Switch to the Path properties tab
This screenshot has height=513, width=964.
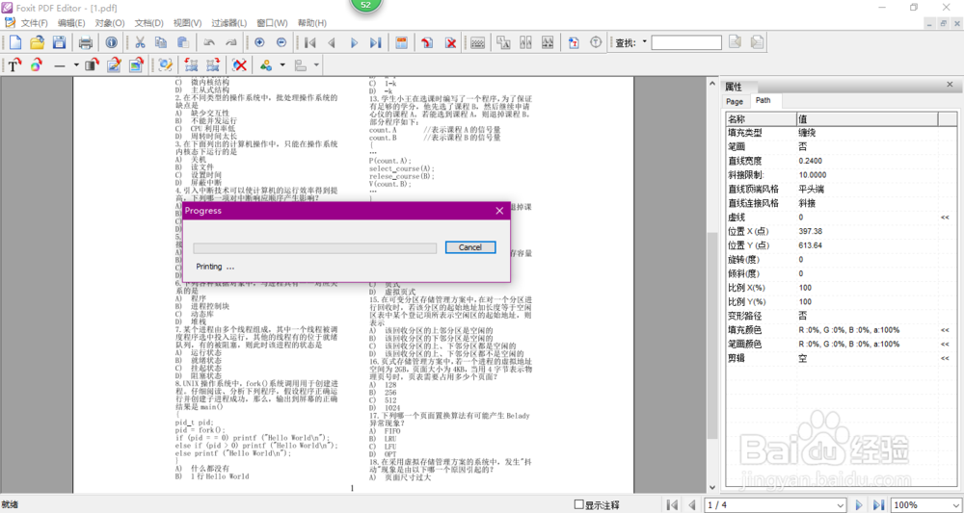pos(763,101)
